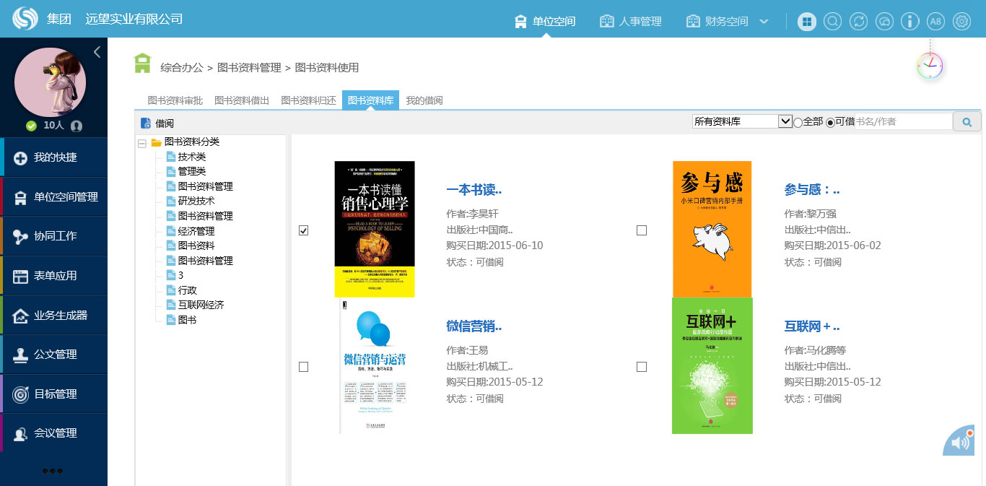986x486 pixels.
Task: Click the user avatar picture
Action: coord(51,83)
